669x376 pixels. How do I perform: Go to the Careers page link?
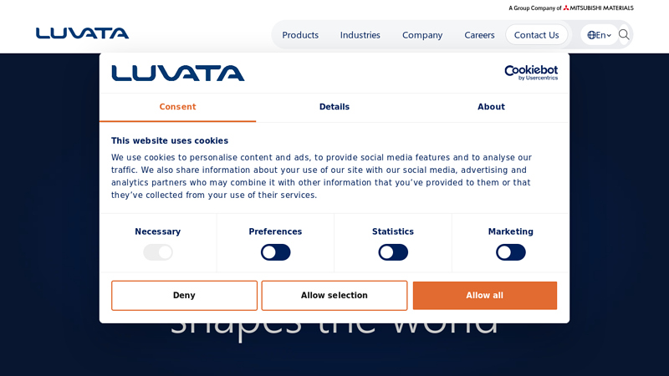(x=479, y=35)
